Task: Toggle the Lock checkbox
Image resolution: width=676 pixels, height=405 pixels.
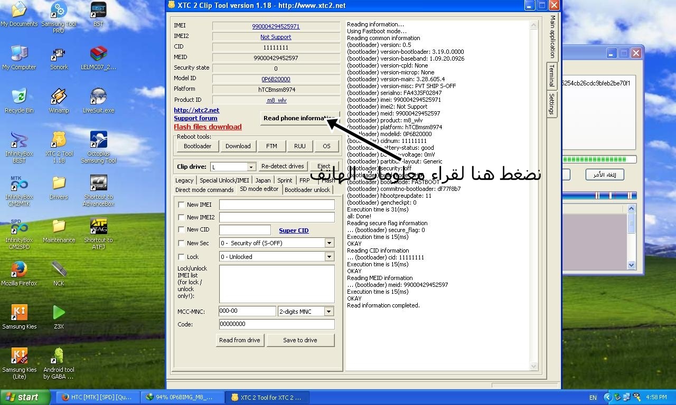Action: click(x=182, y=257)
